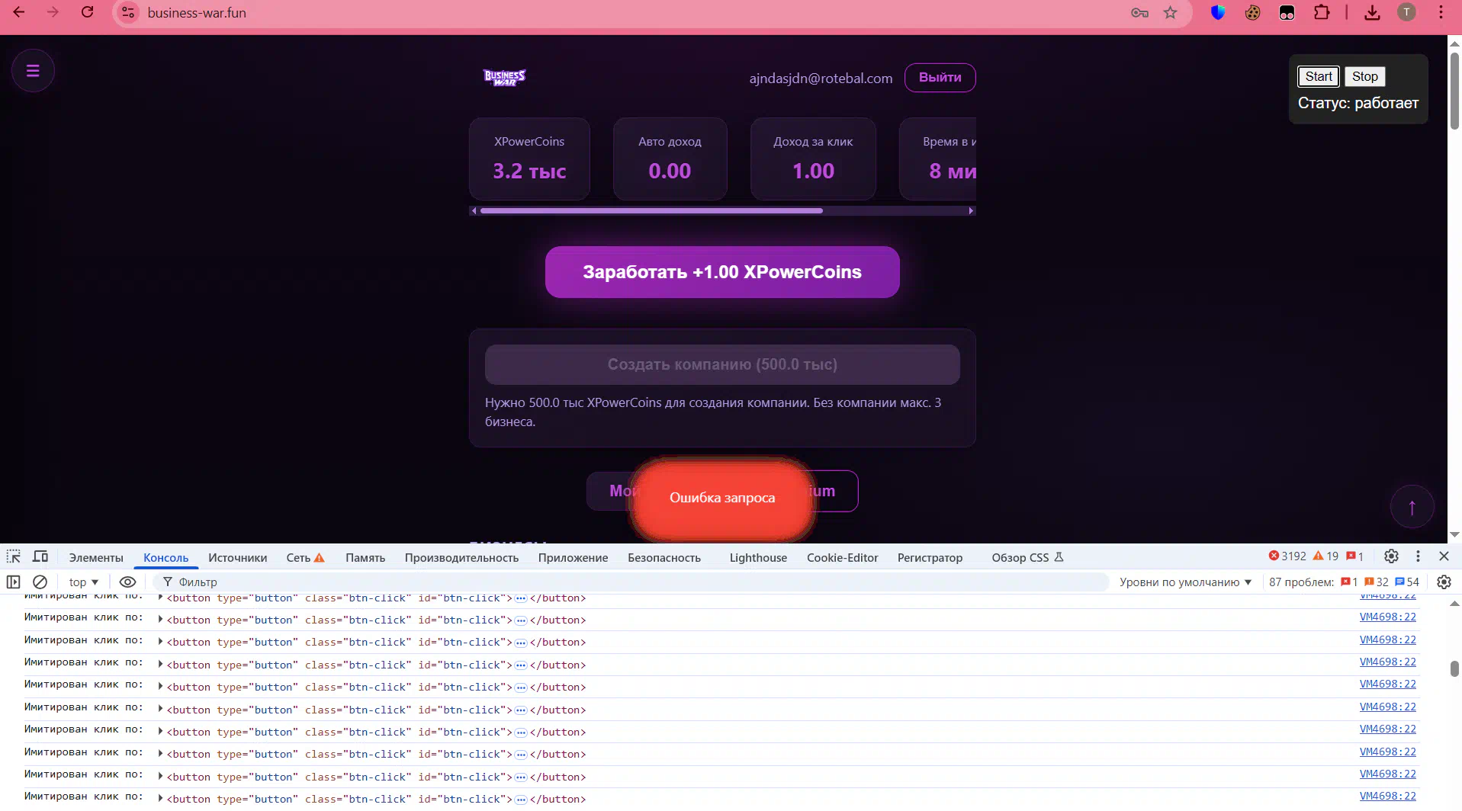This screenshot has width=1462, height=811.
Task: Open DevTools settings gear icon
Action: 1391,556
